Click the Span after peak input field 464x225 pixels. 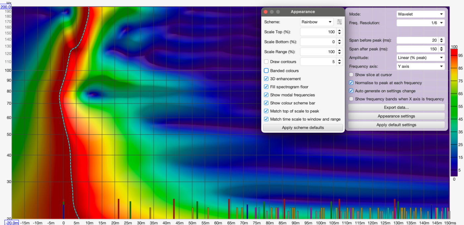(417, 49)
